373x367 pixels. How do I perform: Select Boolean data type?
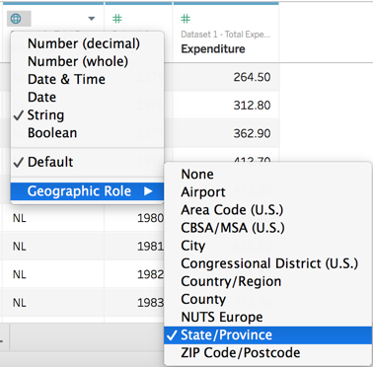[x=87, y=133]
